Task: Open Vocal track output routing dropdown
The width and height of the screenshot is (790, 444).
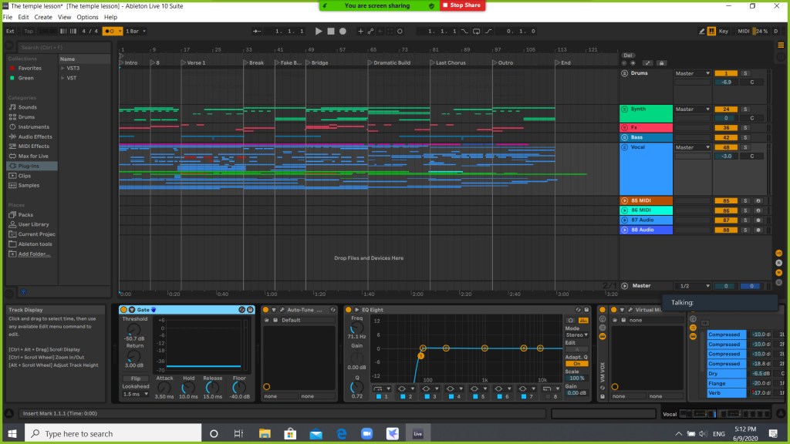Action: pos(692,147)
